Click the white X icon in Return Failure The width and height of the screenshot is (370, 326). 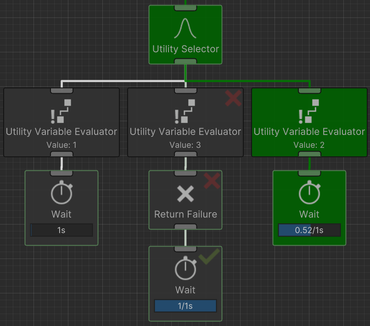click(185, 194)
